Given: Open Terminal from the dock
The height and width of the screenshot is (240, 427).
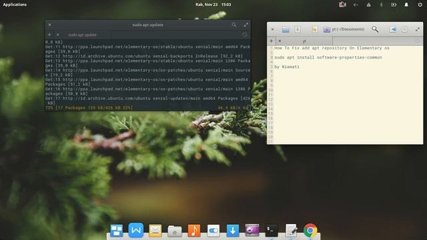Looking at the screenshot, I should point(272,231).
